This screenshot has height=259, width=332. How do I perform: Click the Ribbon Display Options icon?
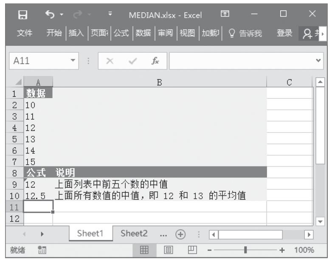coord(225,15)
